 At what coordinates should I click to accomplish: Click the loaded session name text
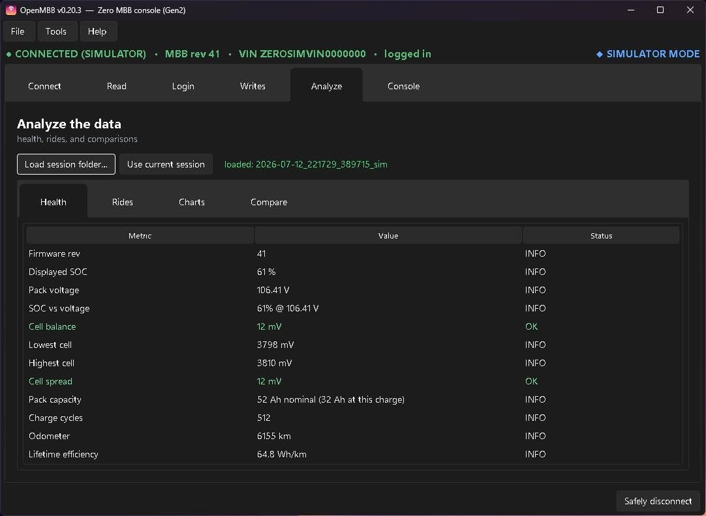point(306,164)
